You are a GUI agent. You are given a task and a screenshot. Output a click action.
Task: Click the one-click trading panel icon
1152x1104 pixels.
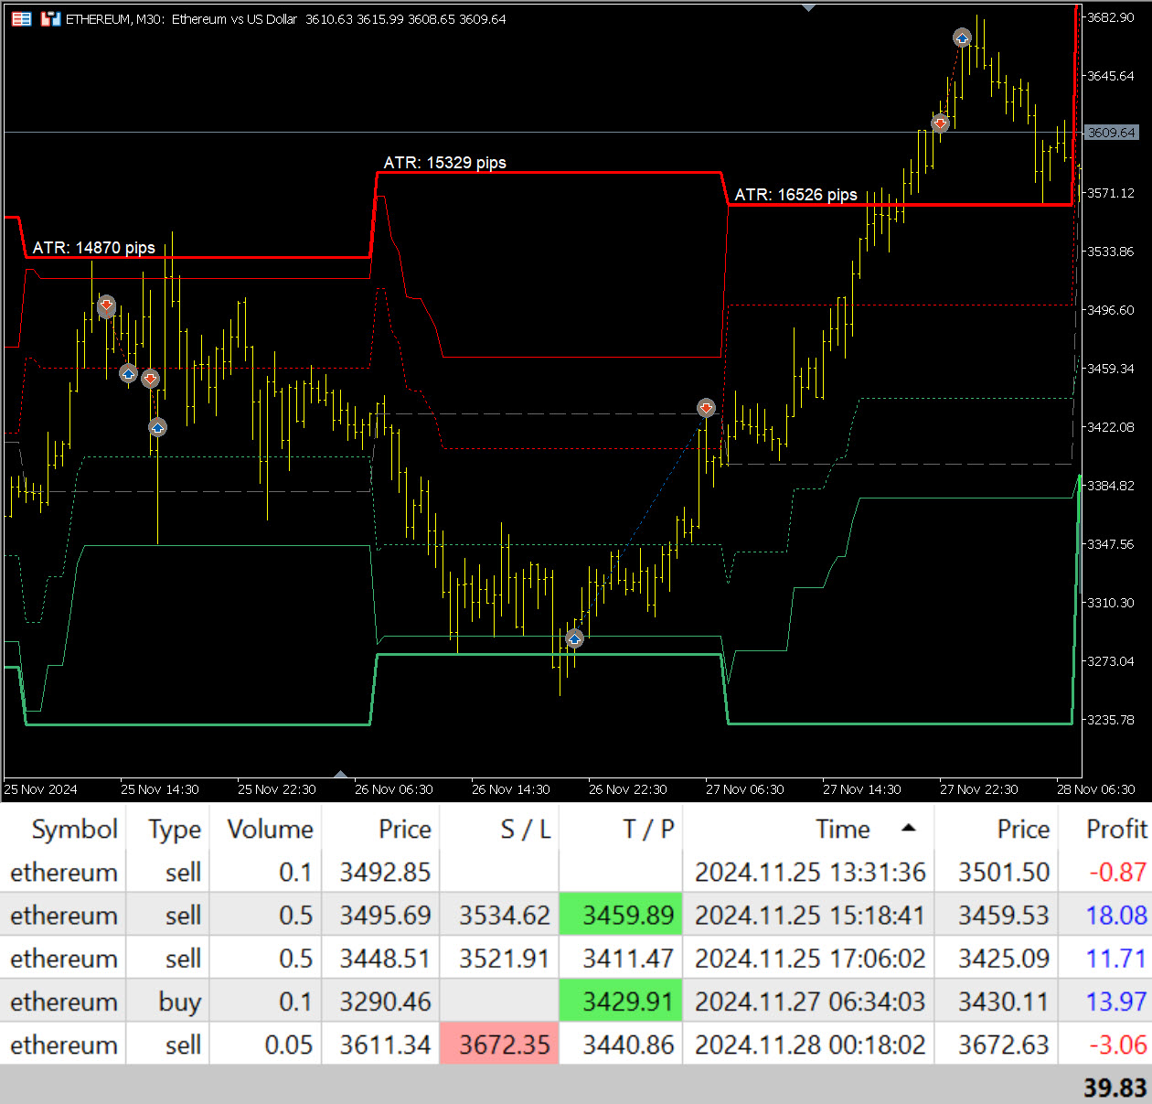pyautogui.click(x=21, y=18)
